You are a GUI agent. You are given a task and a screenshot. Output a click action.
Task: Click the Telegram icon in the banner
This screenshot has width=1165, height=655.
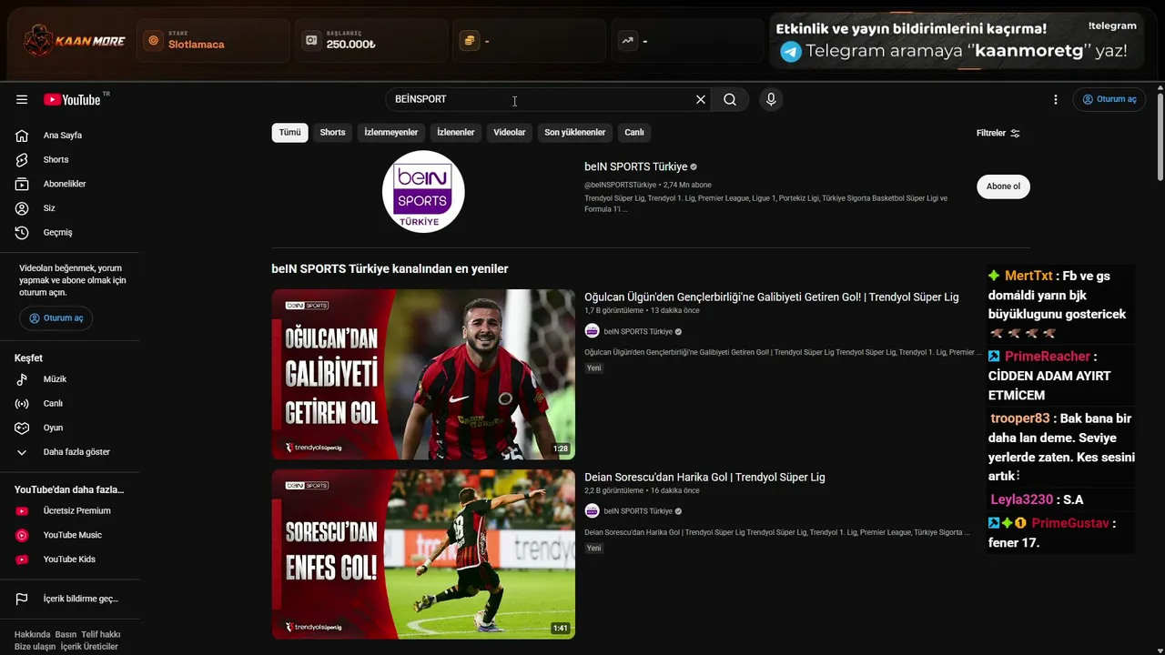[x=791, y=52]
